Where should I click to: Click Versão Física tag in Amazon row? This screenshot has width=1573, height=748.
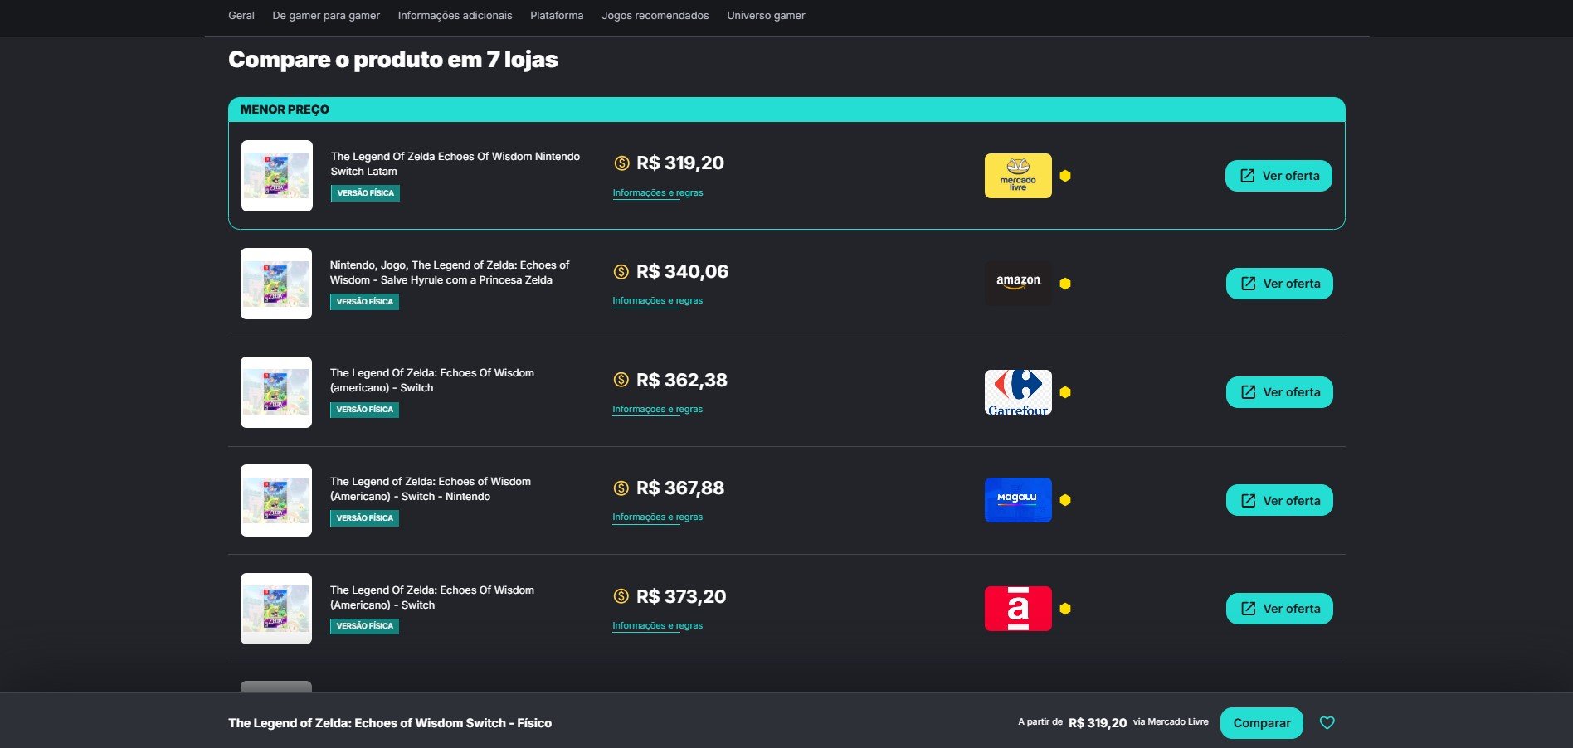[364, 302]
